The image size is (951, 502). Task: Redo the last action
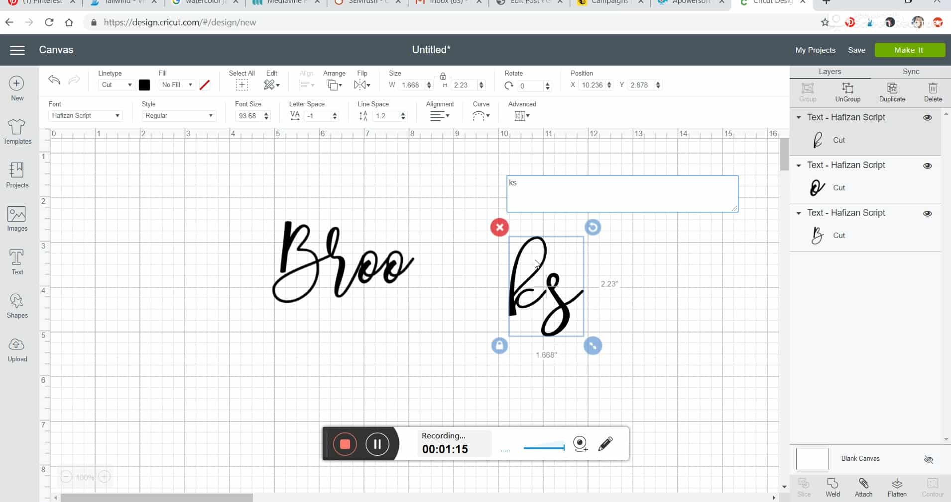[x=74, y=80]
